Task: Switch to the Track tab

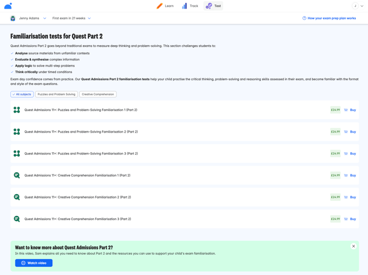Action: tap(189, 6)
